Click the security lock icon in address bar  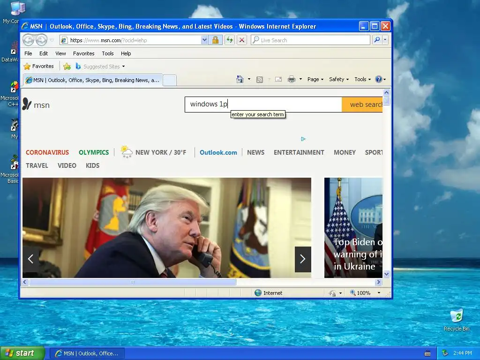pyautogui.click(x=215, y=40)
